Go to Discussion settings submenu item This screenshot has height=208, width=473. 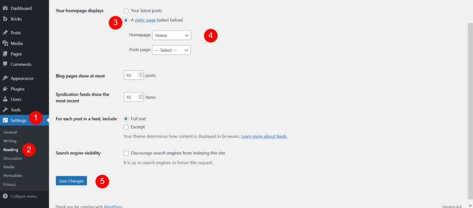pyautogui.click(x=12, y=158)
